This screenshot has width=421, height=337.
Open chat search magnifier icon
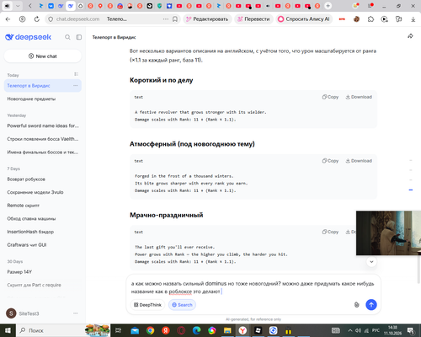(x=67, y=37)
